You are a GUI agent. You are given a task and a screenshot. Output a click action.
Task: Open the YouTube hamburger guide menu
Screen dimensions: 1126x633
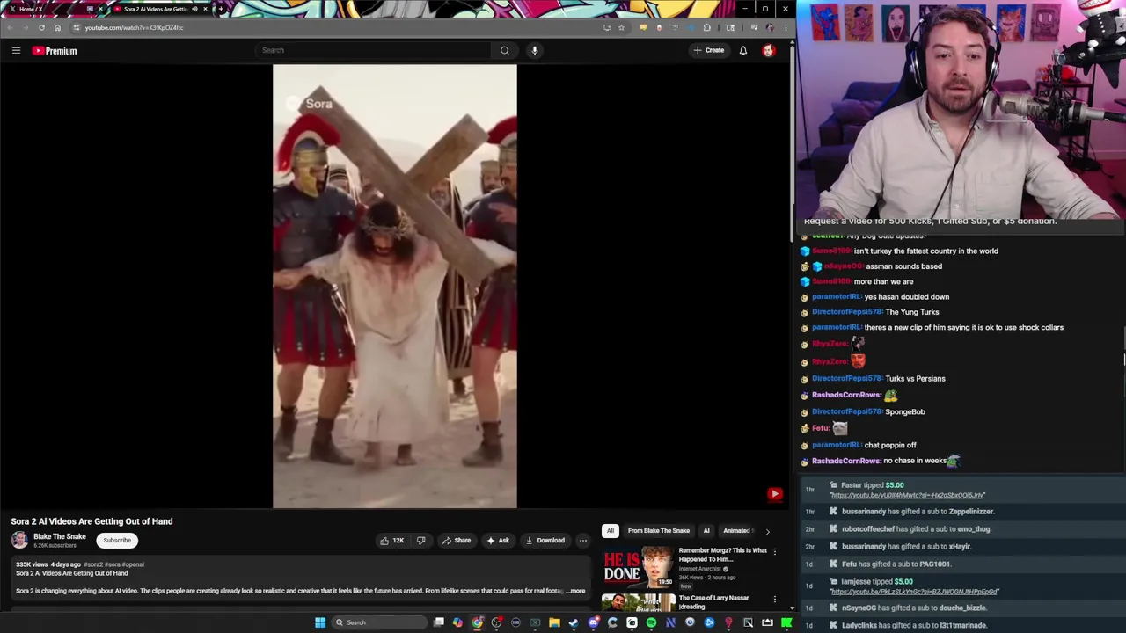click(x=16, y=51)
